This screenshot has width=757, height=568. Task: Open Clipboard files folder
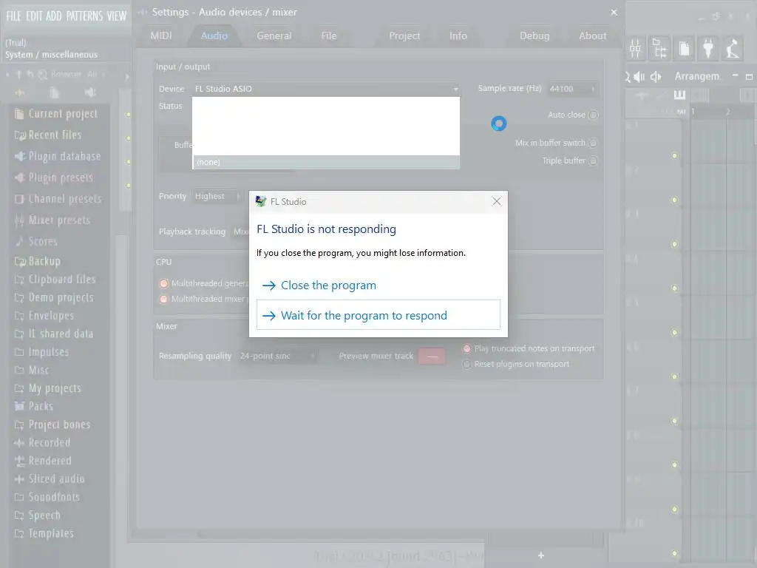click(x=55, y=279)
